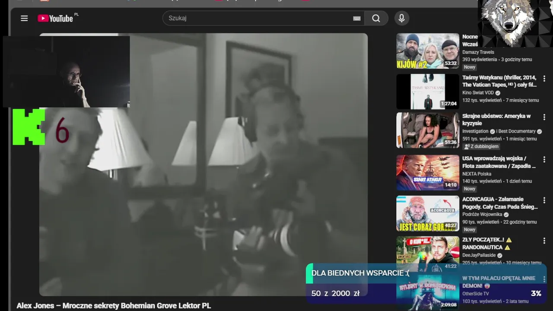Open the ACONCAGUA JEST CORAZ GORZEJ thumbnail
Screen dimensions: 553x311
(428, 213)
